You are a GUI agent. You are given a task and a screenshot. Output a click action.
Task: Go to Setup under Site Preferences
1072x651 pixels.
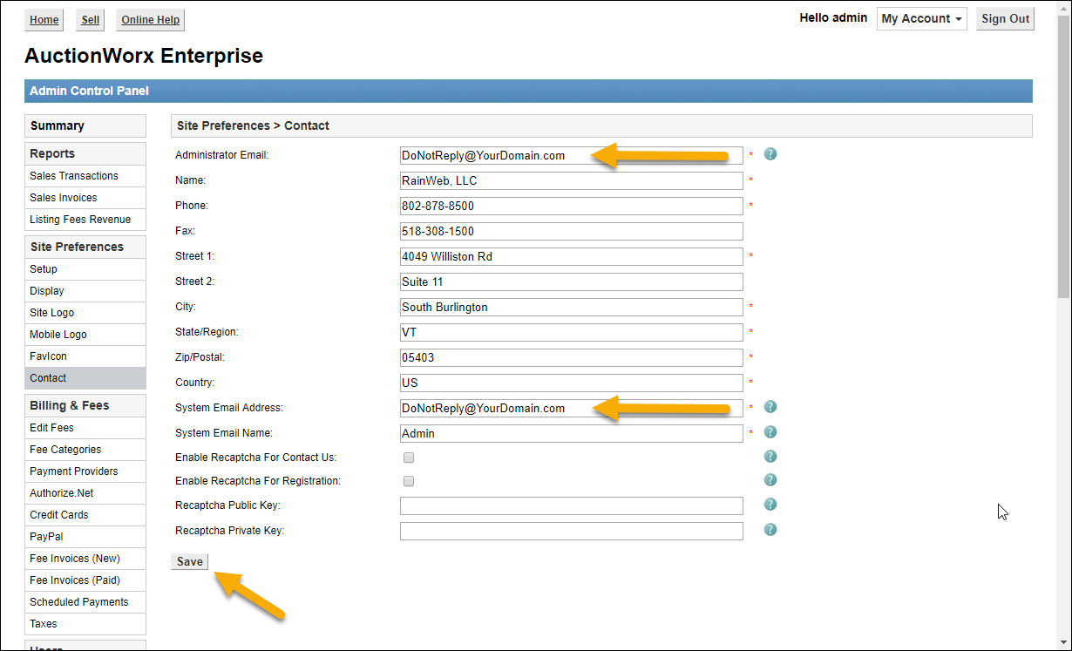click(85, 269)
